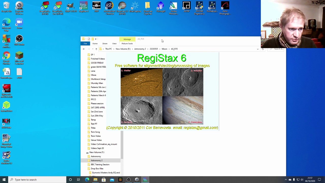Open SharpCap Captures folder on desktop
The width and height of the screenshot is (325, 183).
pos(148,8)
